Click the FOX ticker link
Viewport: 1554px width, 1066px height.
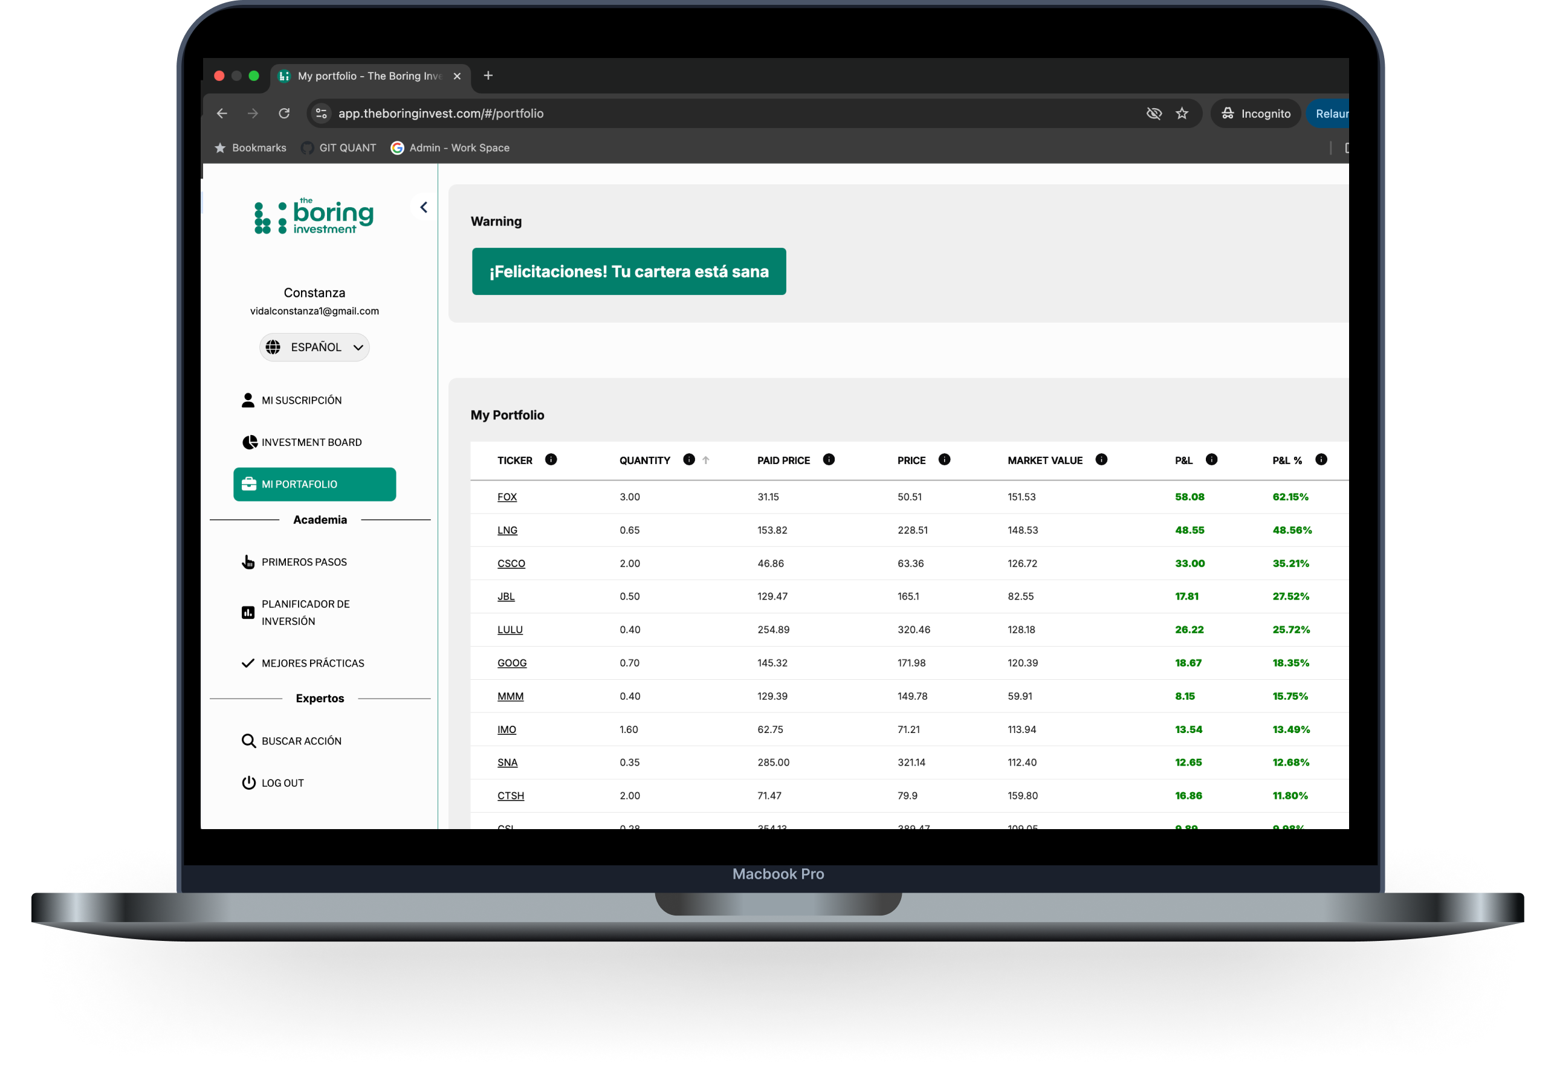point(507,497)
